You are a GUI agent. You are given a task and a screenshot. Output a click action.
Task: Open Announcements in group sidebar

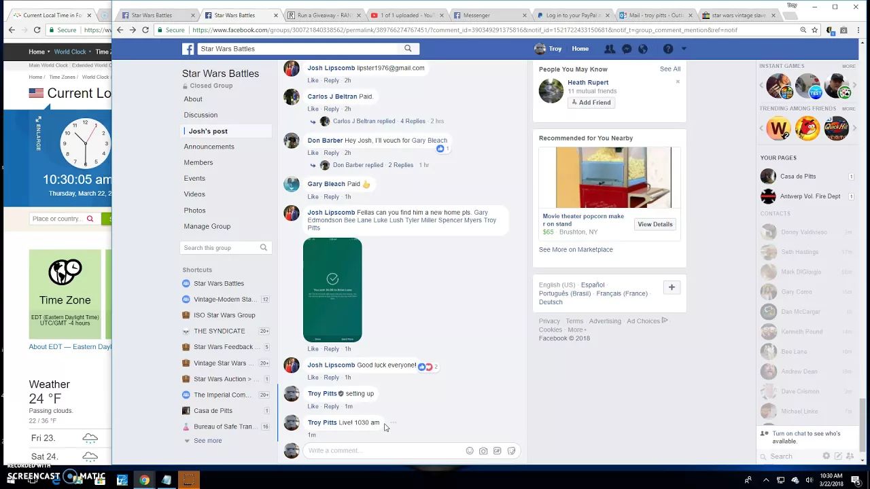click(x=209, y=147)
